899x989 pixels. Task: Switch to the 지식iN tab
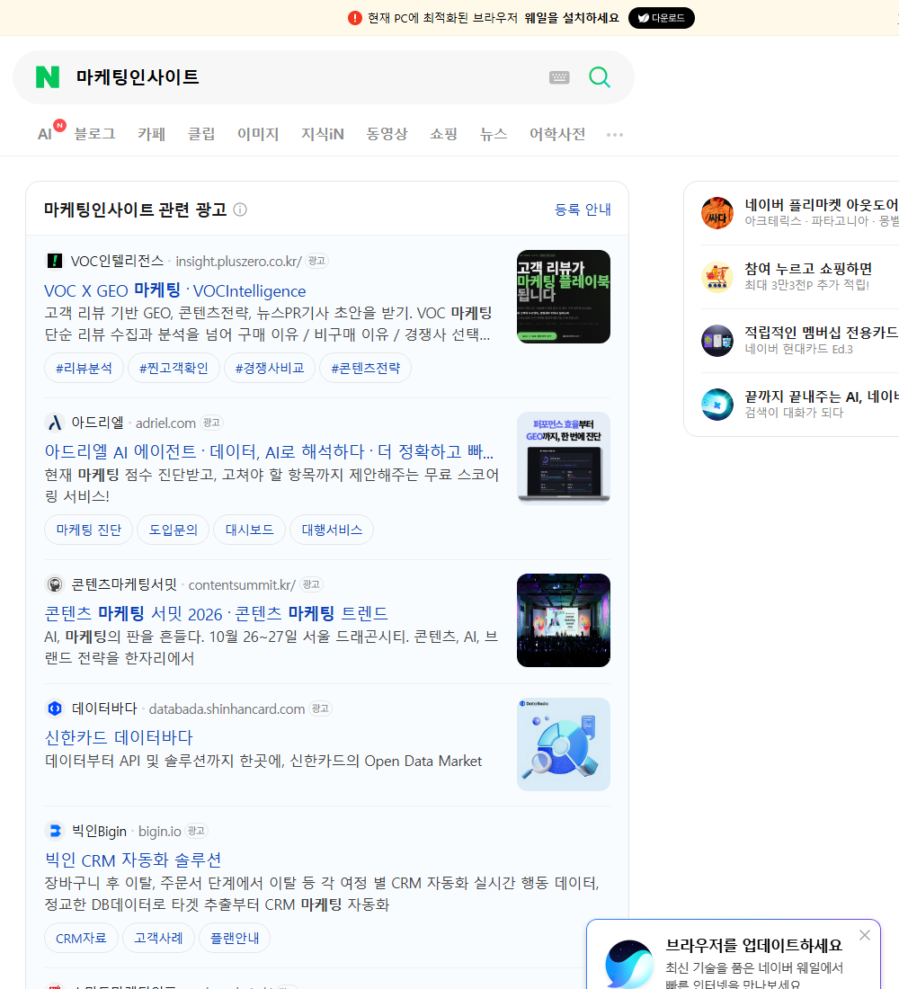(323, 134)
